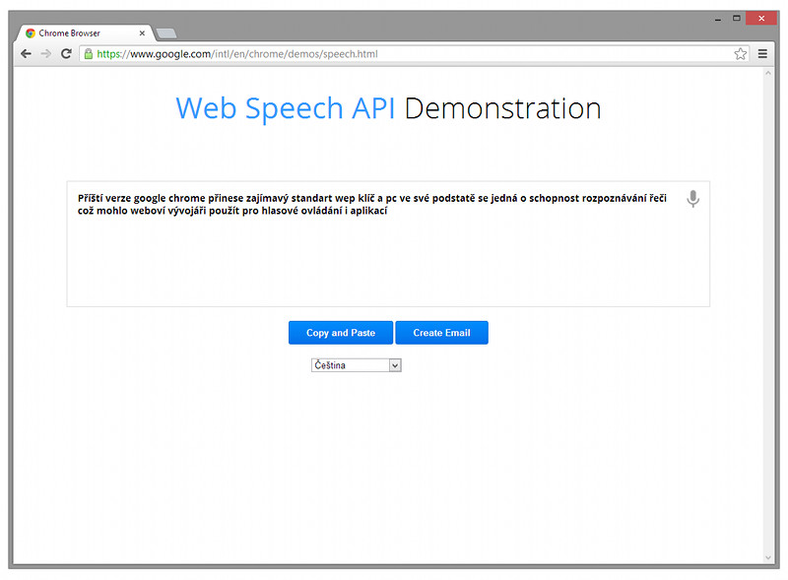The width and height of the screenshot is (788, 580).
Task: Minimize the browser window
Action: pyautogui.click(x=718, y=19)
